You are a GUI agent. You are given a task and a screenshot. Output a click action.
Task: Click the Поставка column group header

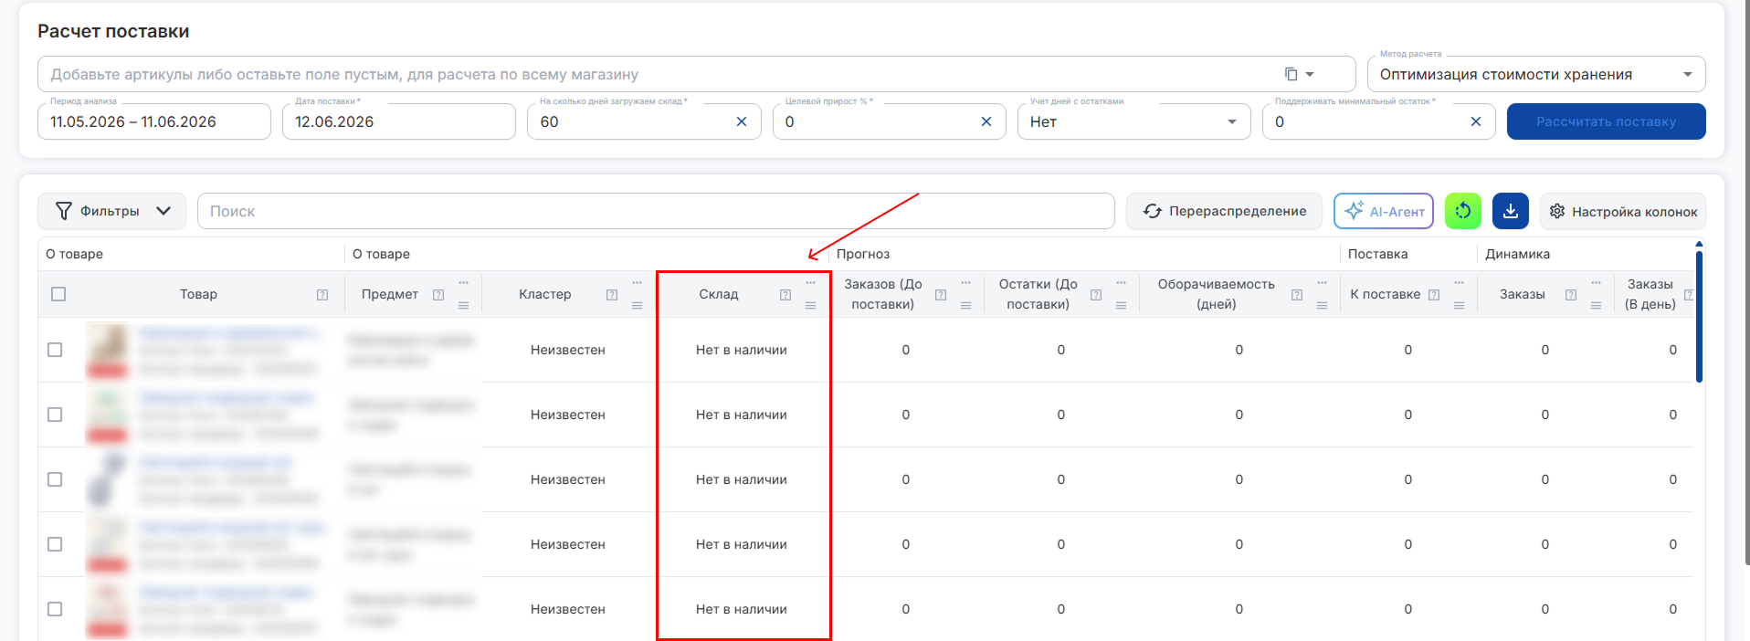pos(1377,254)
